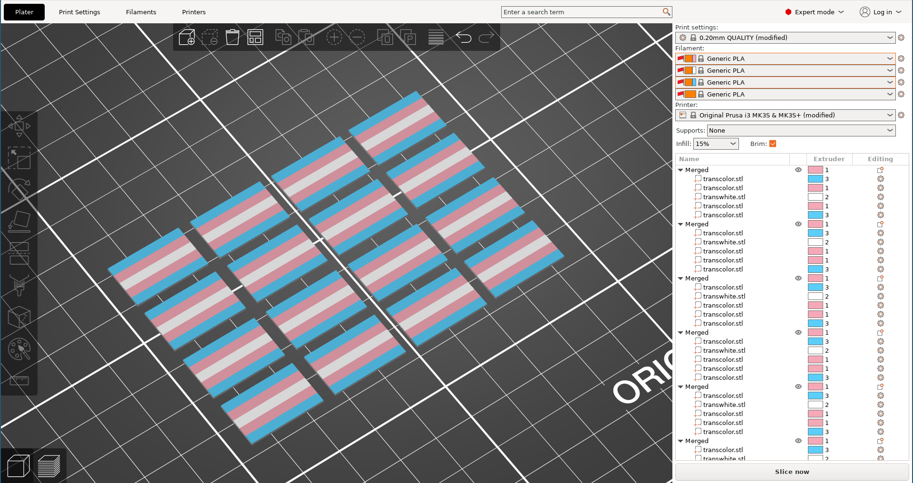Open the Filaments tab

[141, 12]
